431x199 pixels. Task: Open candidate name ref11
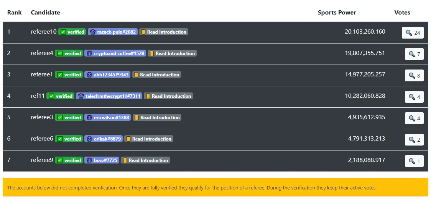coord(38,96)
